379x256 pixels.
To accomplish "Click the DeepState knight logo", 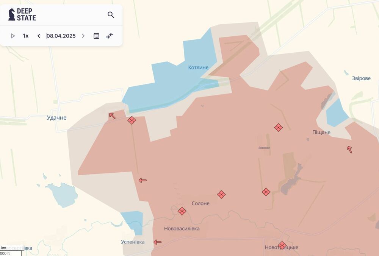I will (12, 14).
